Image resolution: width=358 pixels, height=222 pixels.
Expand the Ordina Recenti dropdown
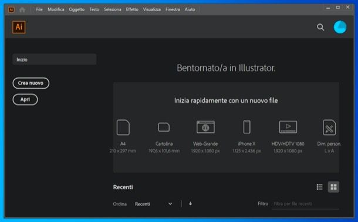(154, 204)
